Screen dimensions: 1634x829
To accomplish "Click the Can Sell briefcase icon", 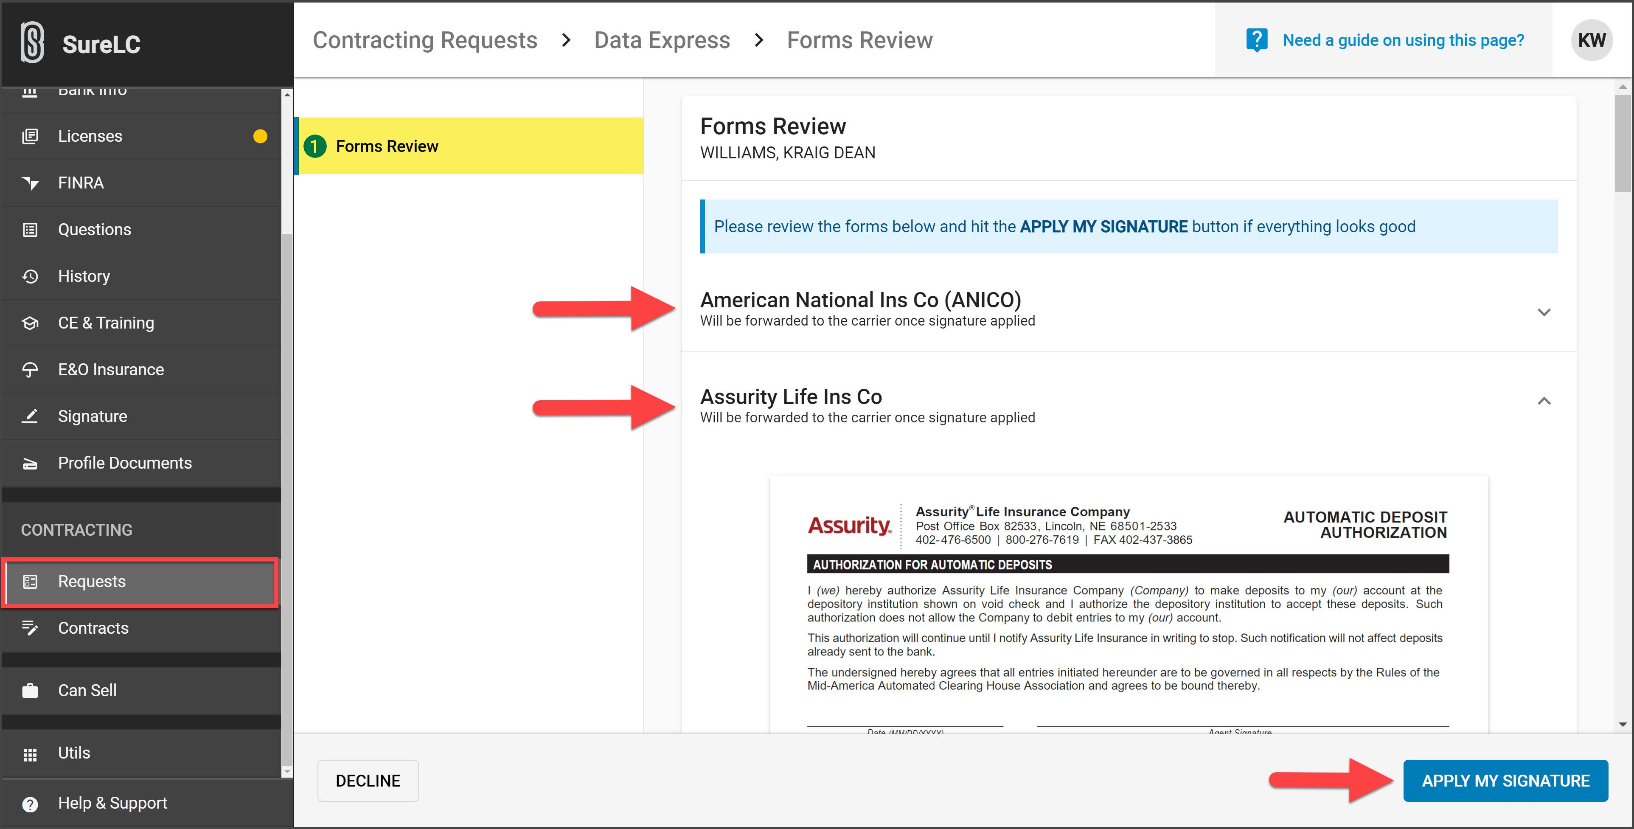I will coord(30,690).
